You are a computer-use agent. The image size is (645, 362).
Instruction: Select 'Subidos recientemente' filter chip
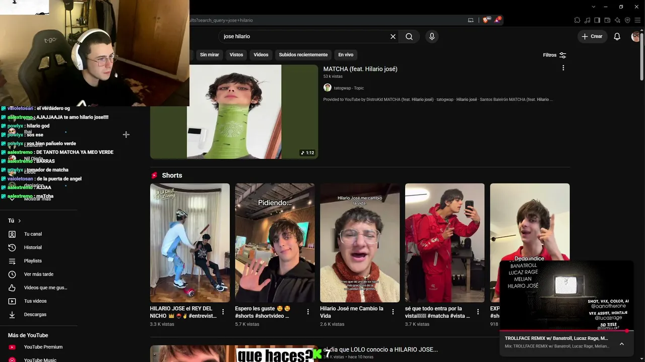click(303, 55)
